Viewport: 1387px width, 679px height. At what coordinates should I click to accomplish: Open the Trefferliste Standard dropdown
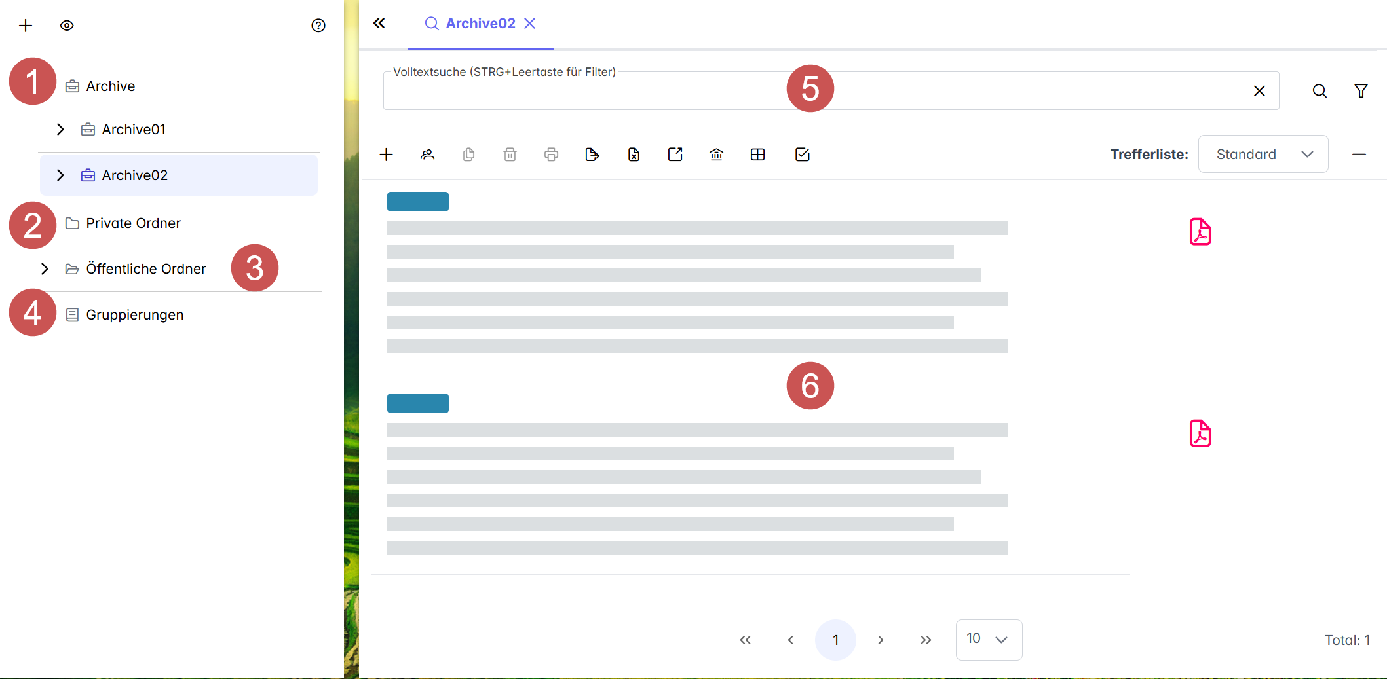pos(1263,154)
